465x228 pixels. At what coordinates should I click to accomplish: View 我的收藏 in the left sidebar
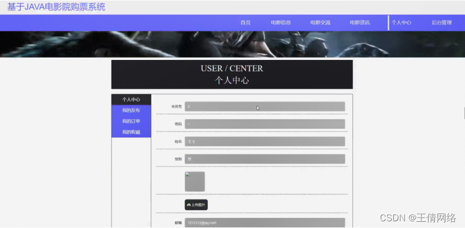click(131, 132)
